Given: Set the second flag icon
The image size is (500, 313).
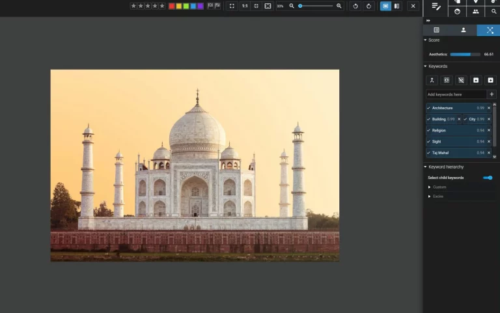Looking at the screenshot, I should pyautogui.click(x=217, y=6).
